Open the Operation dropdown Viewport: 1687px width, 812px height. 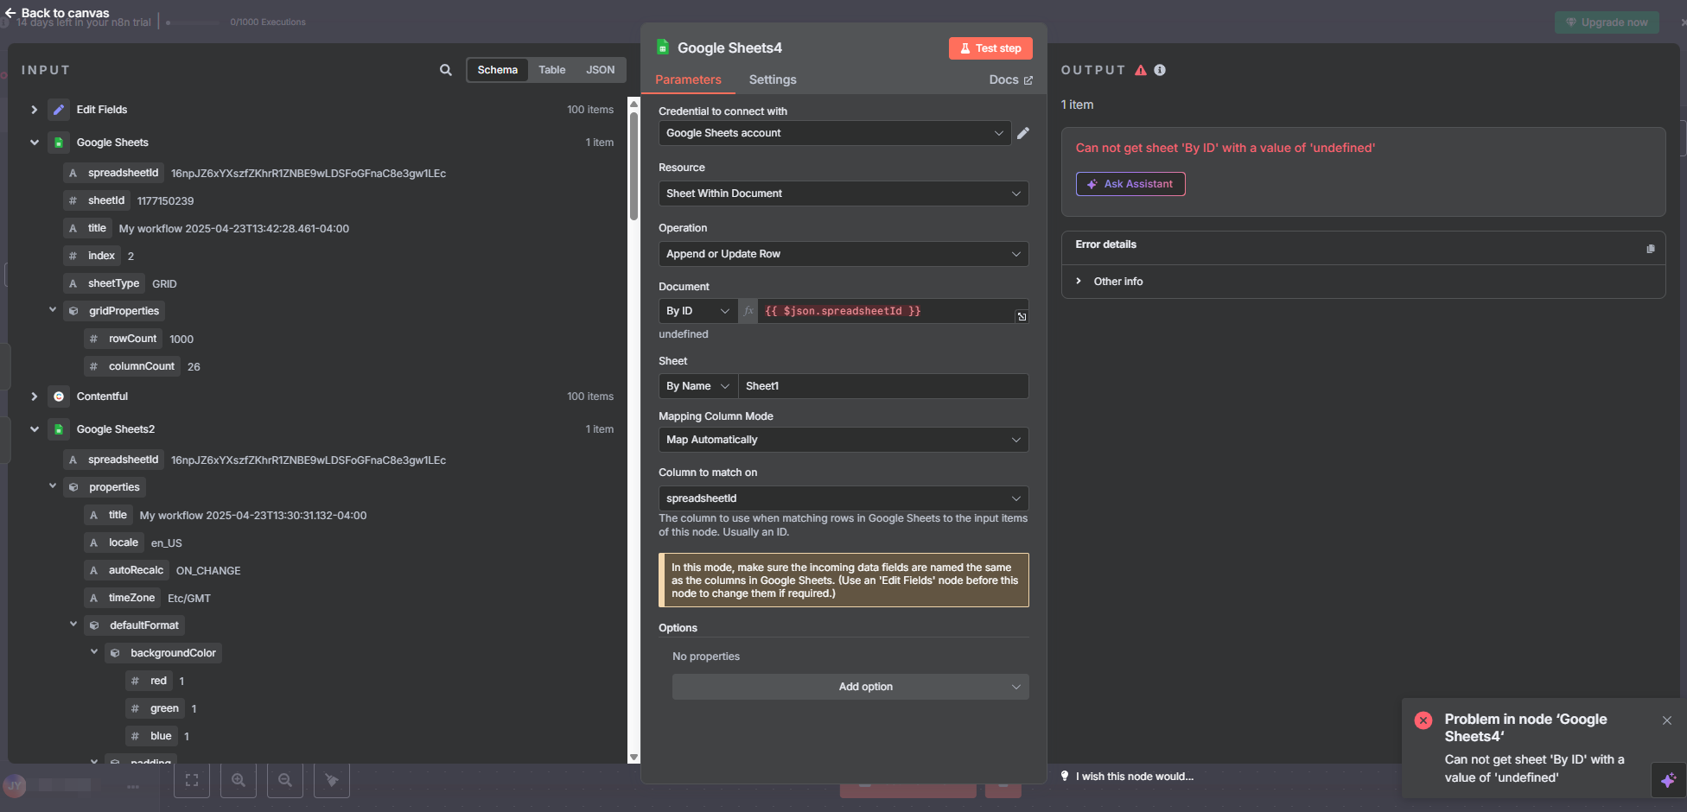(x=843, y=254)
